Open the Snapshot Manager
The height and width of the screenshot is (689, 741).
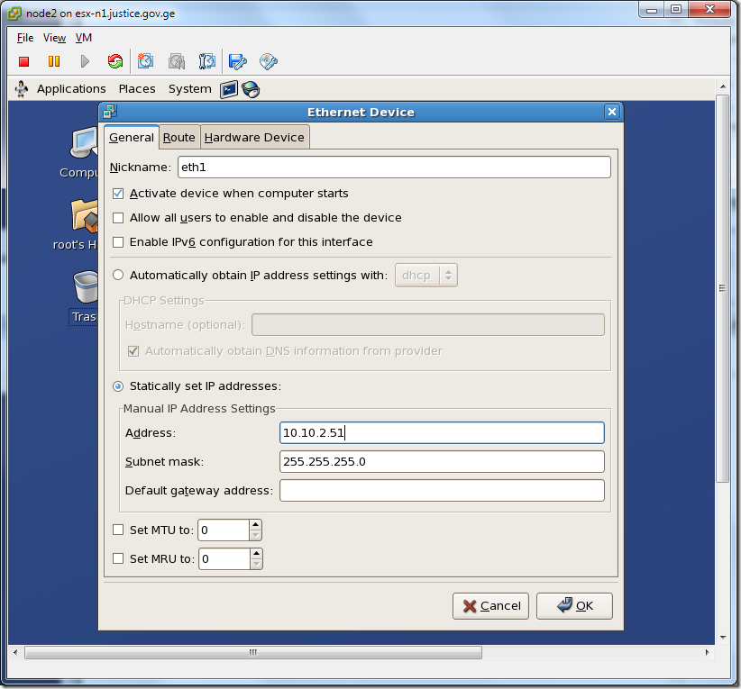click(207, 61)
